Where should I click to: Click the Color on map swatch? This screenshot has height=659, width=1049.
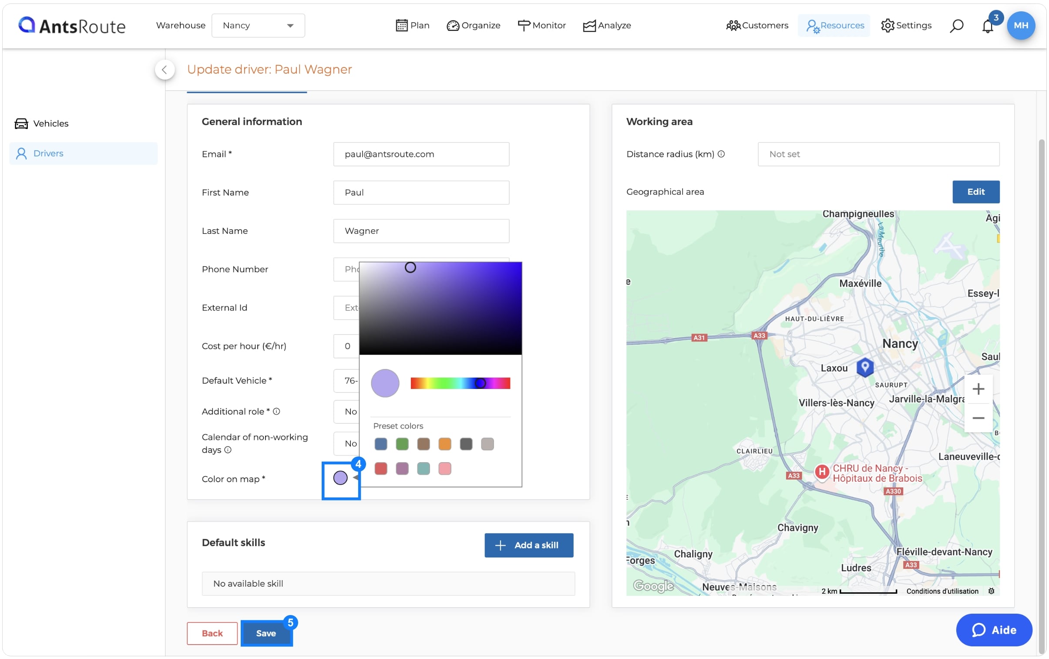coord(340,478)
